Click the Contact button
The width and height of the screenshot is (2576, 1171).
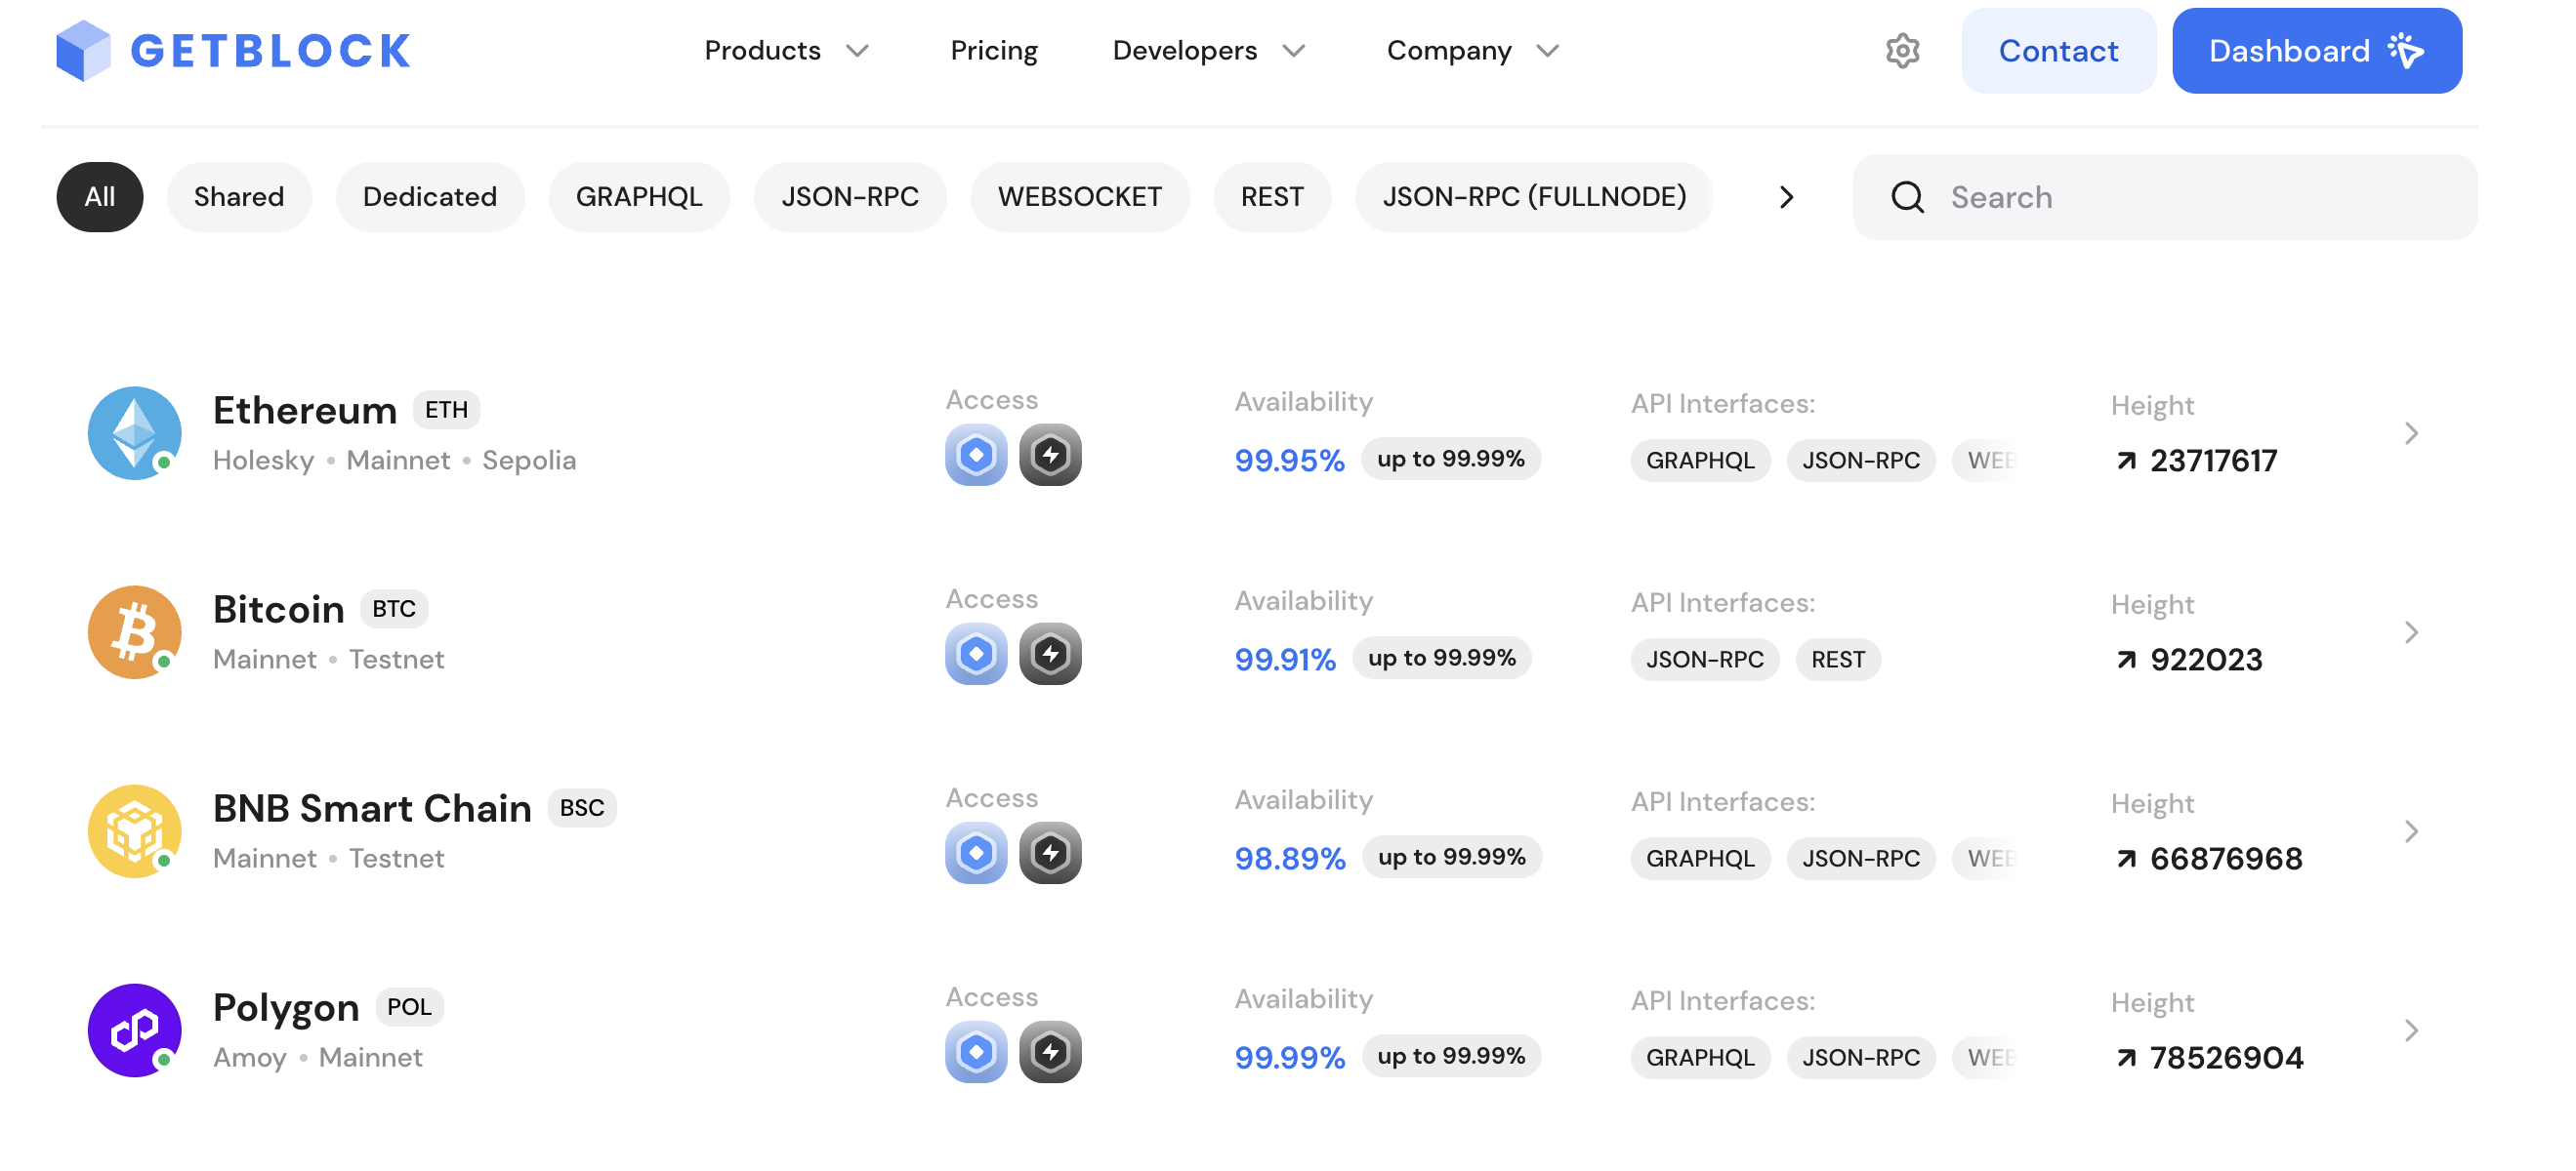[x=2057, y=50]
